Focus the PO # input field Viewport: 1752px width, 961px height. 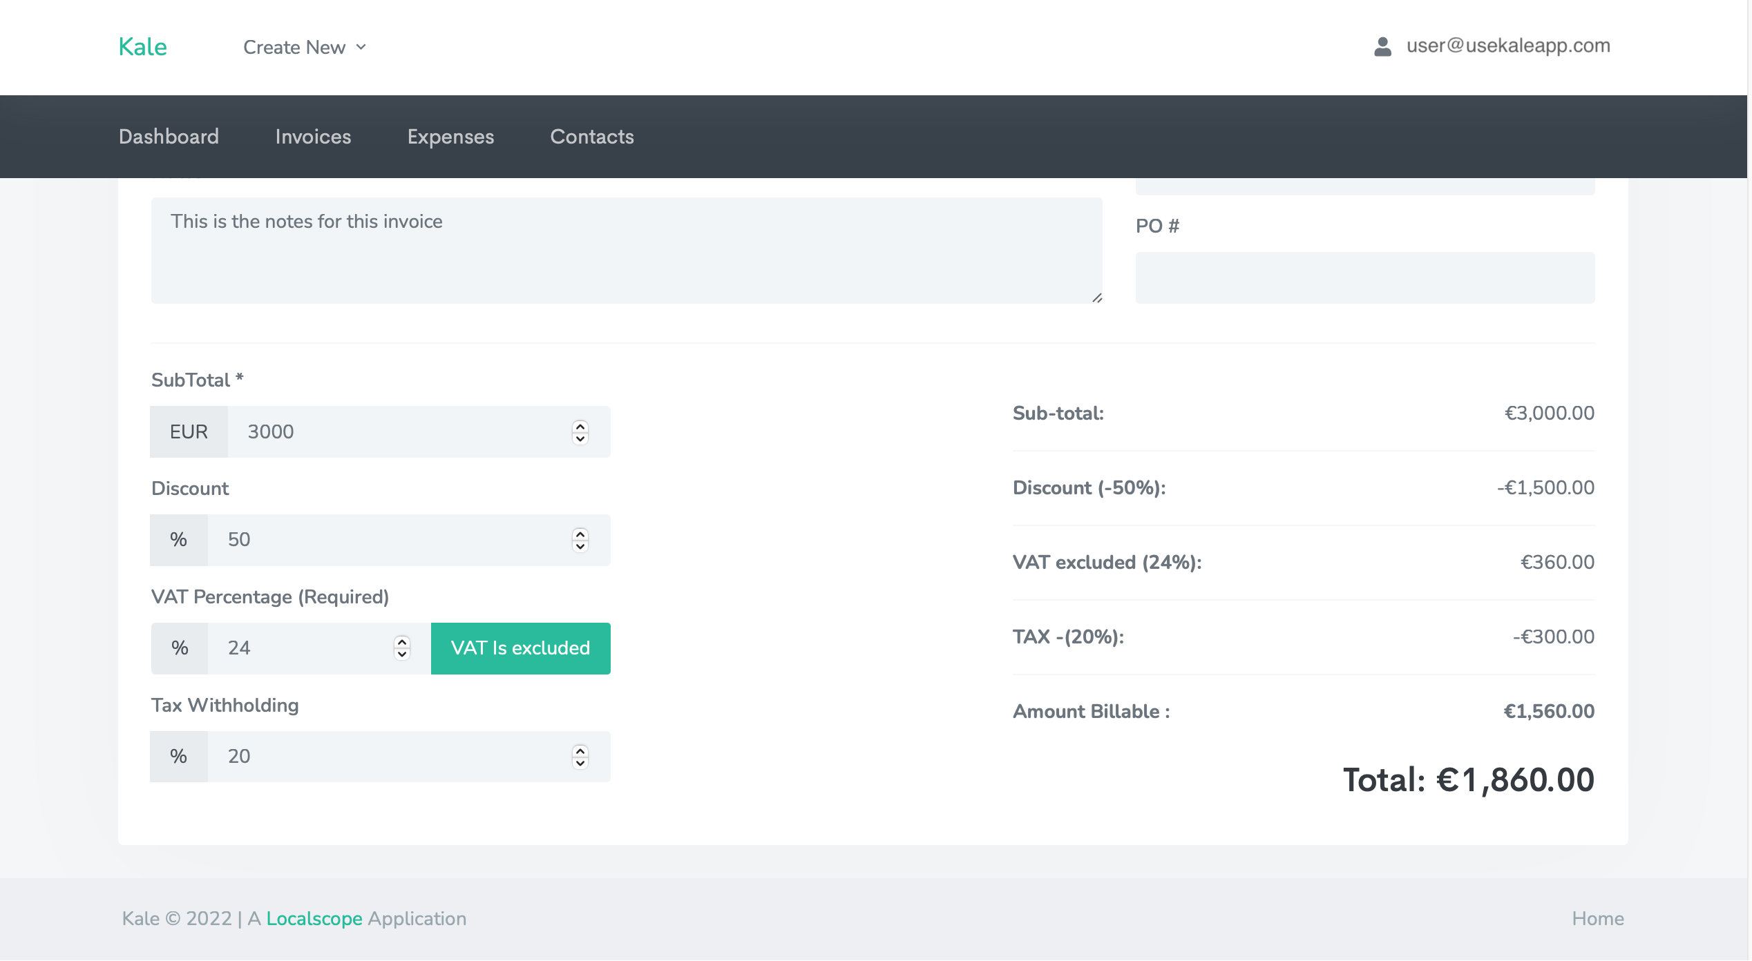point(1364,278)
